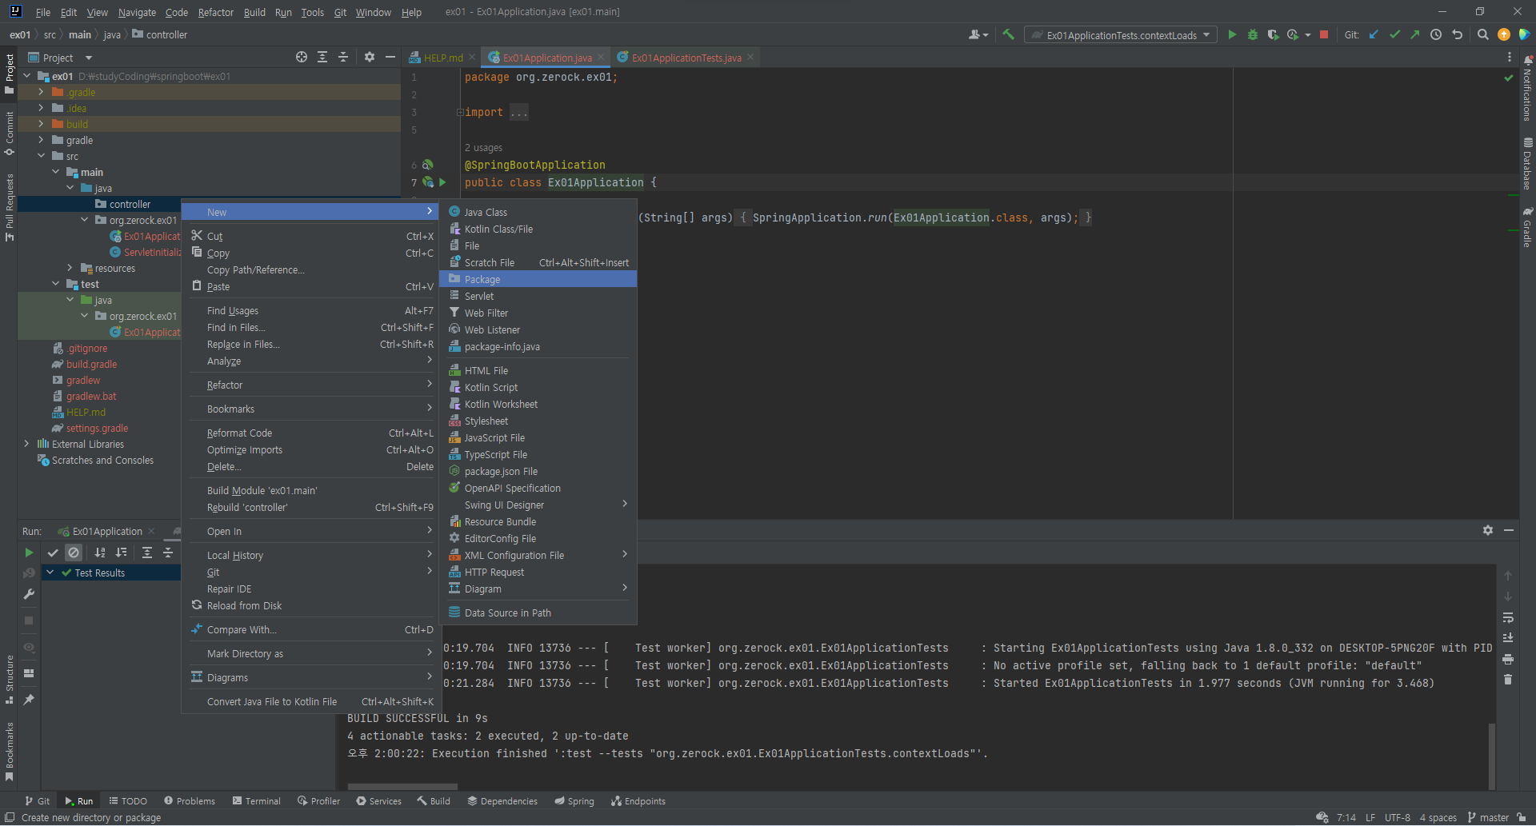Expand all in Project panel

point(322,57)
